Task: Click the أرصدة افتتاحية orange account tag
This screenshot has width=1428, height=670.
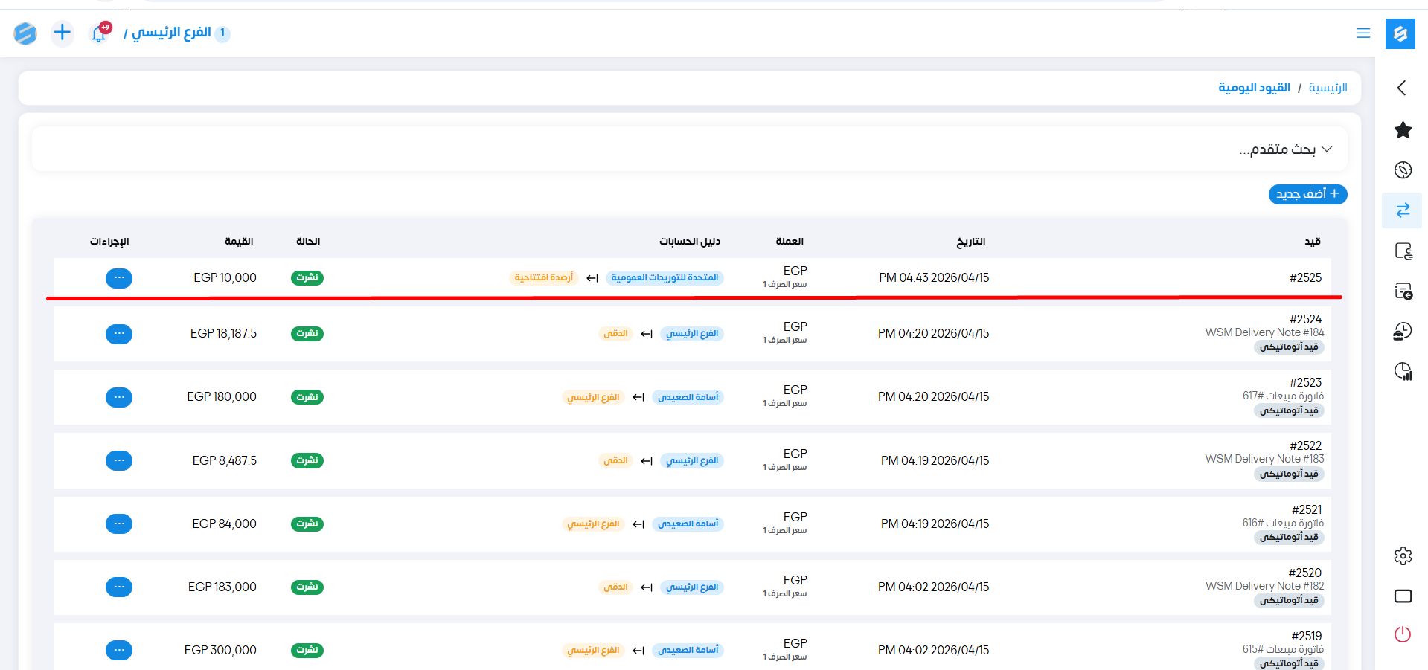Action: click(x=543, y=278)
